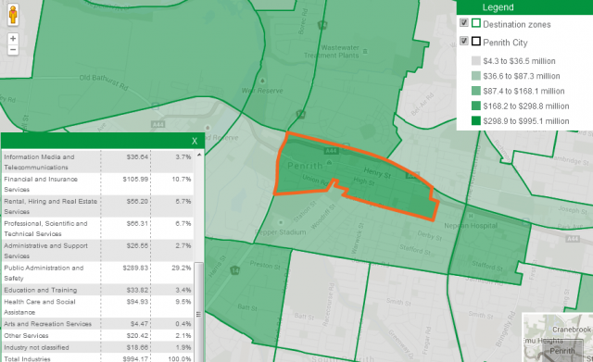Click the Pepper Stadium marker icon

point(281,222)
